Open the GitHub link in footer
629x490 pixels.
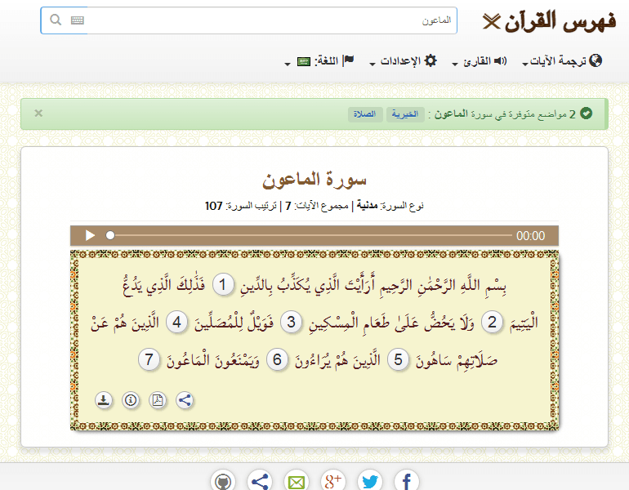(x=223, y=481)
